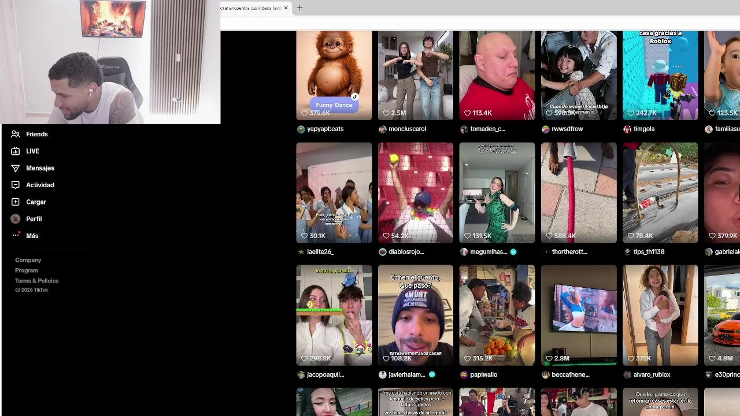740x416 pixels.
Task: Play the 54.2K stadium fan video
Action: (416, 192)
